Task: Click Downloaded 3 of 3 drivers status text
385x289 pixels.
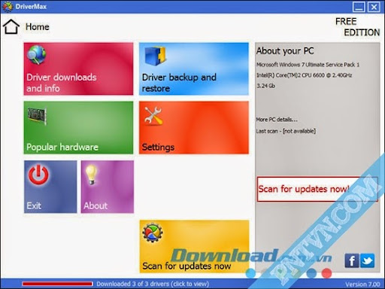Action: (153, 284)
